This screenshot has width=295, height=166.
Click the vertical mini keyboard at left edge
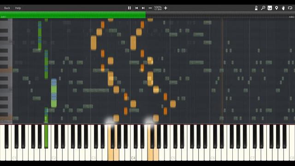coord(6,71)
